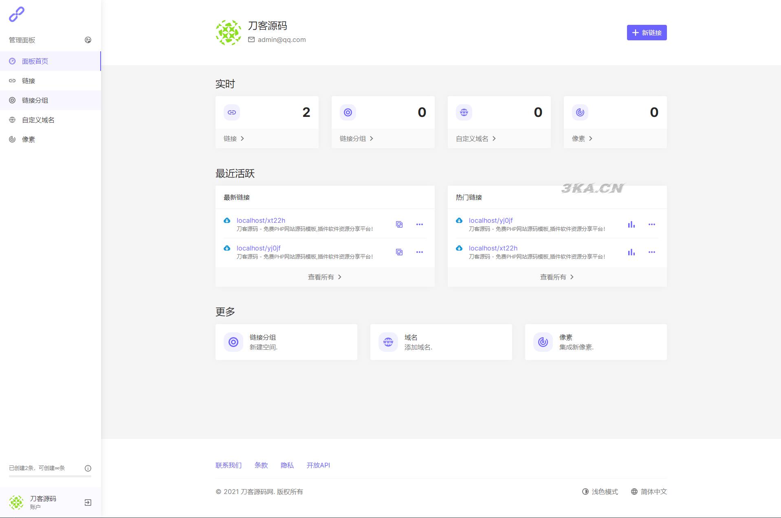Click the site chain logo at top left

[x=17, y=14]
